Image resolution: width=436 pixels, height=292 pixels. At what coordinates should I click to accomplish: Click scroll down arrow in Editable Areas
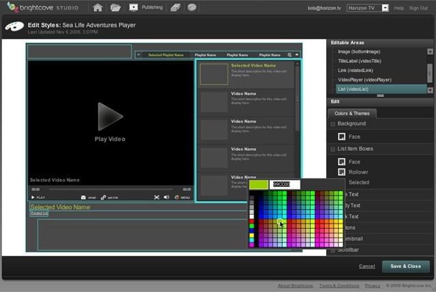click(x=430, y=90)
